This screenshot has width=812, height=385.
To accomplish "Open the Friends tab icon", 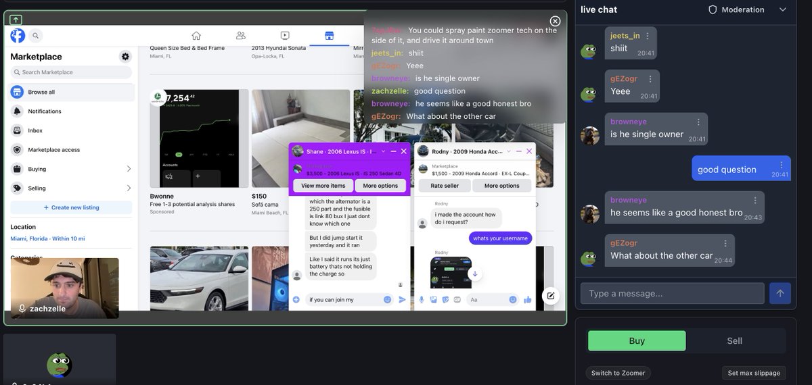I will [x=240, y=36].
